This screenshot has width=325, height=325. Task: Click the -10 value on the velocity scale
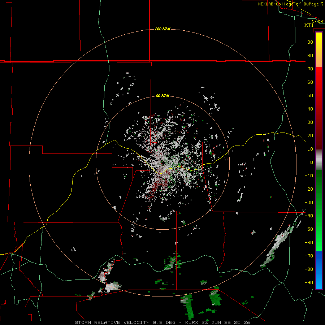[x=309, y=176]
